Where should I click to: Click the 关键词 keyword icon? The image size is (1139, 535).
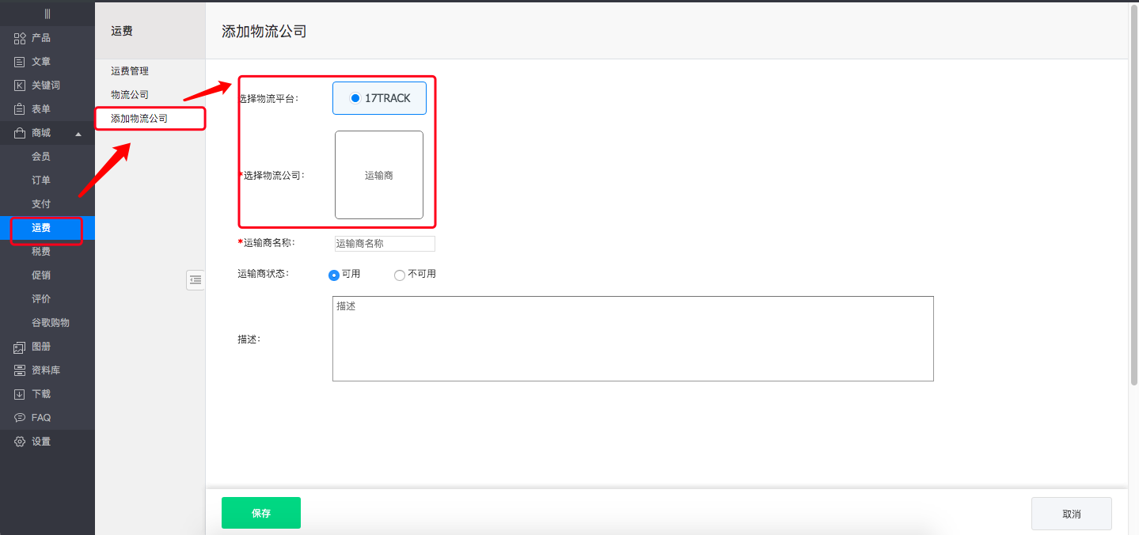tap(18, 85)
